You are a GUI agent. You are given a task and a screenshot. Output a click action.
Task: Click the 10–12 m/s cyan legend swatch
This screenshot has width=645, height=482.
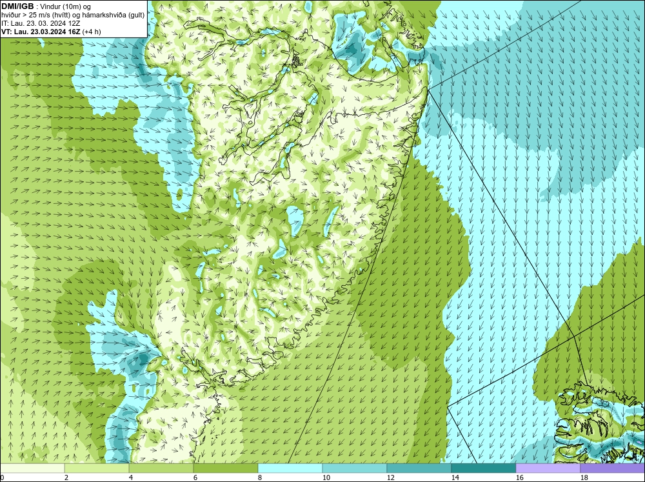pos(355,468)
